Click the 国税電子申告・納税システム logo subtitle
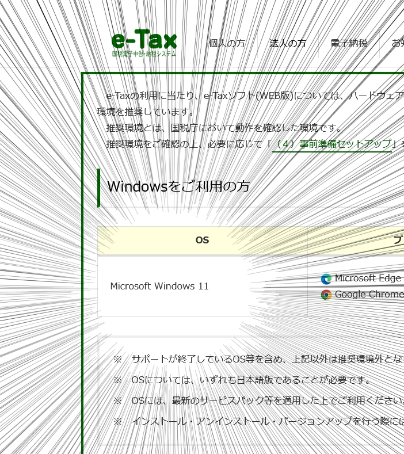This screenshot has width=404, height=454. pos(144,54)
